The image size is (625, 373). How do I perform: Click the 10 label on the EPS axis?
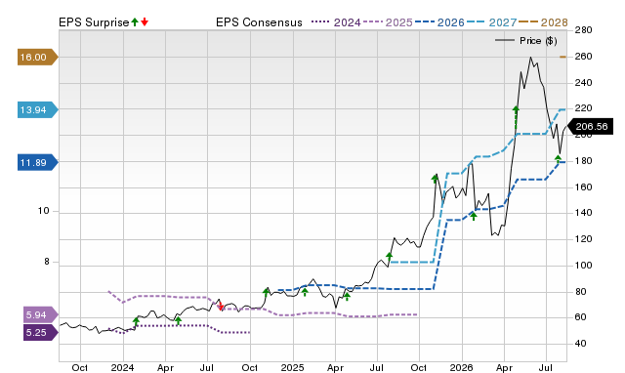[x=43, y=211]
